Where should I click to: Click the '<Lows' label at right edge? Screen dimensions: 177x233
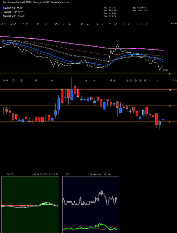click(174, 80)
